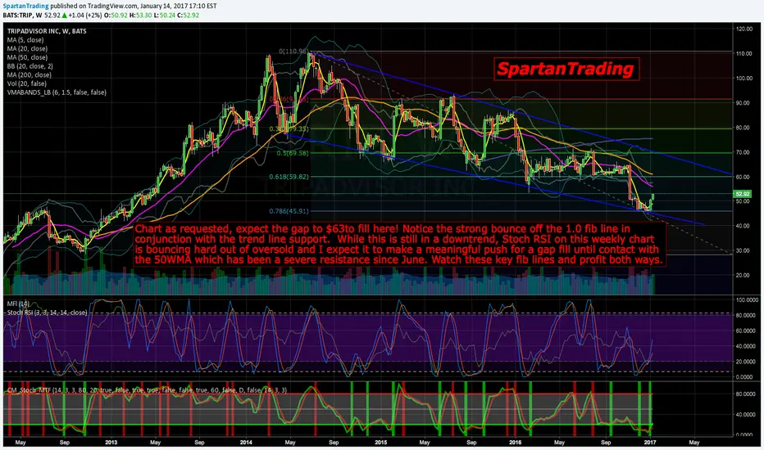The height and width of the screenshot is (450, 764).
Task: Click the 20.00 price scale label
Action: pos(744,276)
